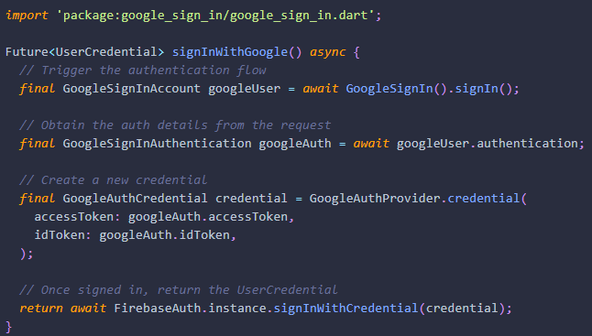Click signInWithCredential method call

pos(345,309)
